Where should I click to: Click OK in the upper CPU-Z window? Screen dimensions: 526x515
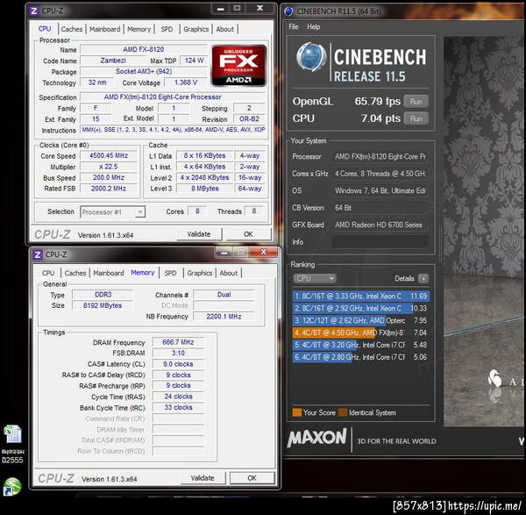(248, 234)
